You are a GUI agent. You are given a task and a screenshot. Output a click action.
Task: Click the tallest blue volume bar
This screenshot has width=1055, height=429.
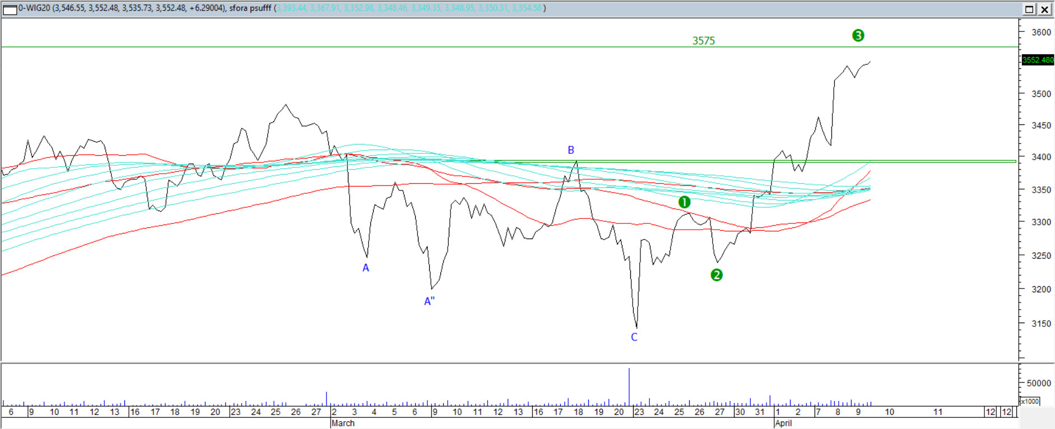pyautogui.click(x=629, y=386)
